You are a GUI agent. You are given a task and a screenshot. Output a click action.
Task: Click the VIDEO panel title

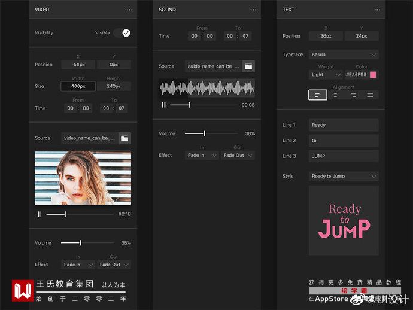tap(42, 10)
